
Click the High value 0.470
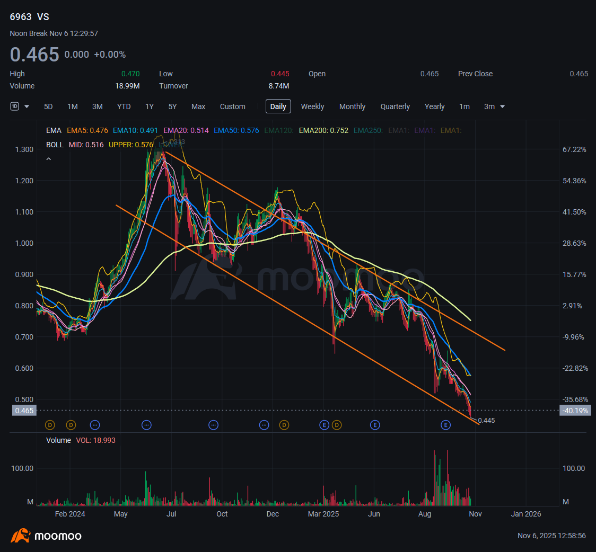click(130, 74)
